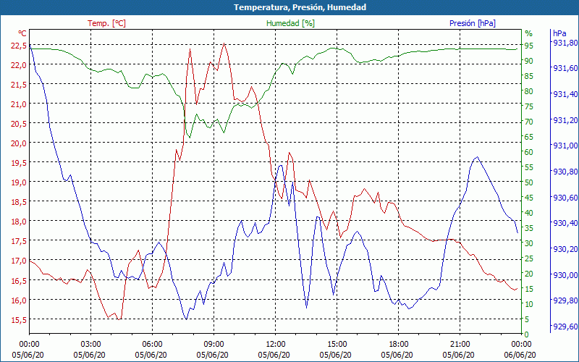
Task: Select the 50 value on humidity axis
Action: click(529, 182)
